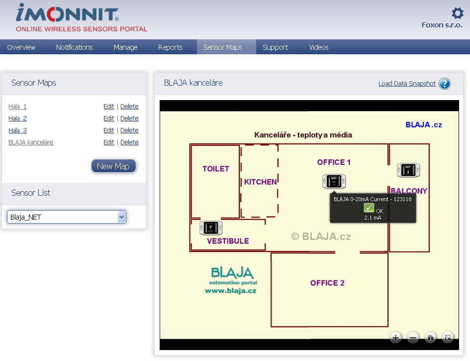Image resolution: width=470 pixels, height=361 pixels.
Task: Open the Videos tab
Action: point(319,47)
